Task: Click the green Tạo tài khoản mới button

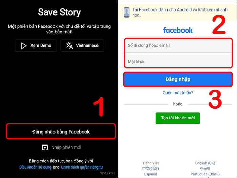Action: pyautogui.click(x=178, y=118)
